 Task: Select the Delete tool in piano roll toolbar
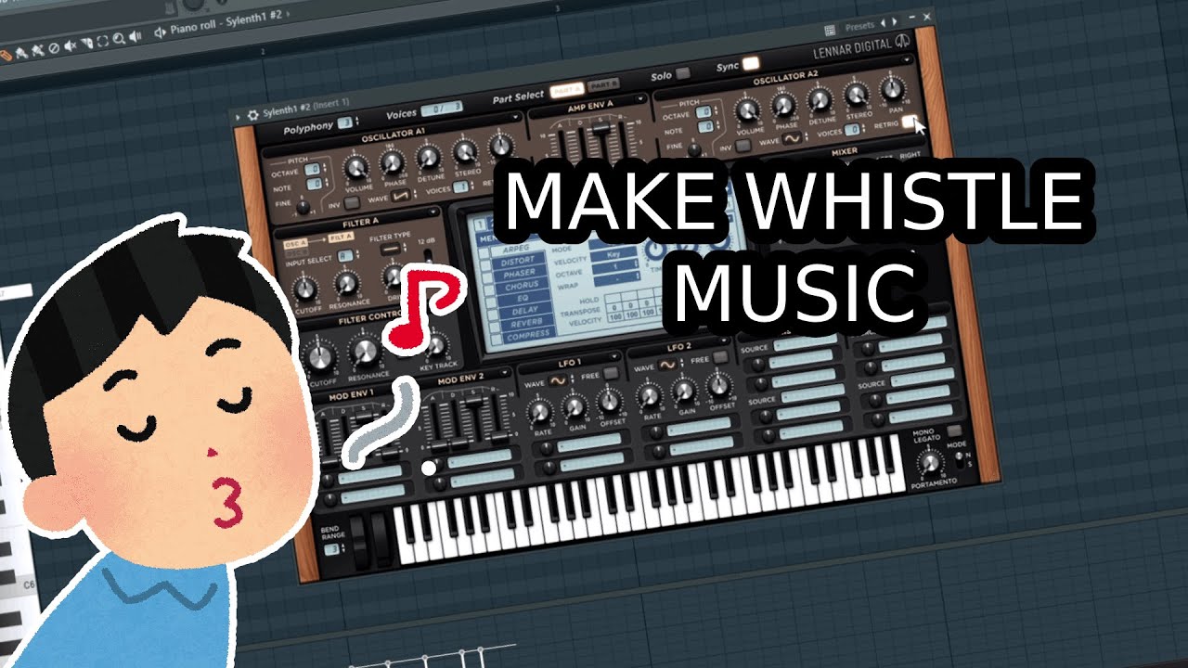(54, 48)
